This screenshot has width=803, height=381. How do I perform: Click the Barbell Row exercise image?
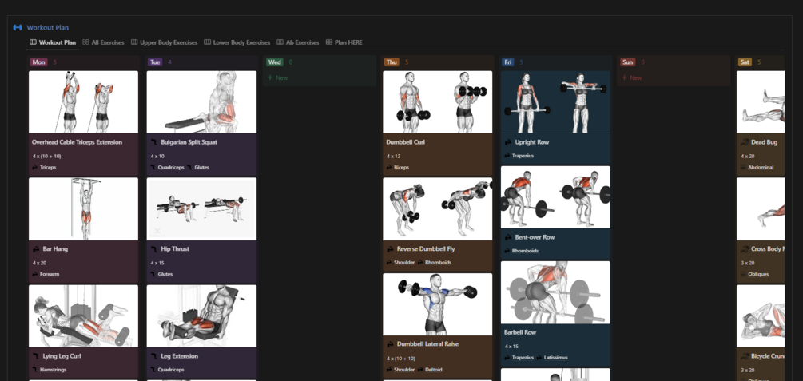click(555, 292)
